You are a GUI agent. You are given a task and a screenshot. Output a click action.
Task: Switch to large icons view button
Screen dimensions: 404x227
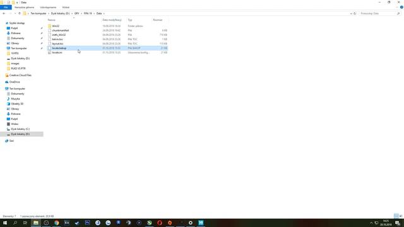click(x=401, y=216)
